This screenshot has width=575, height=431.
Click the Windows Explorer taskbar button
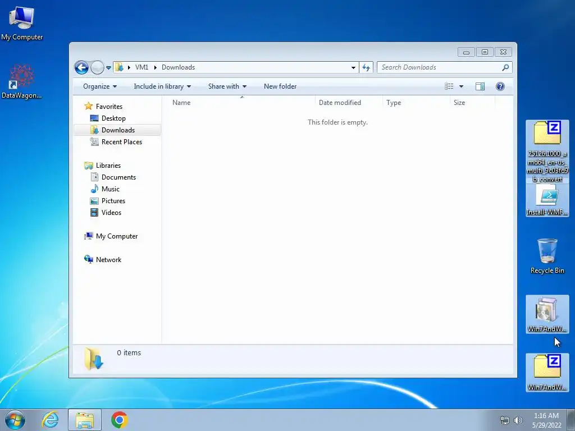click(x=85, y=420)
